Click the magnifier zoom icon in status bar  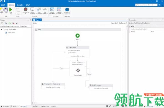[110, 106]
